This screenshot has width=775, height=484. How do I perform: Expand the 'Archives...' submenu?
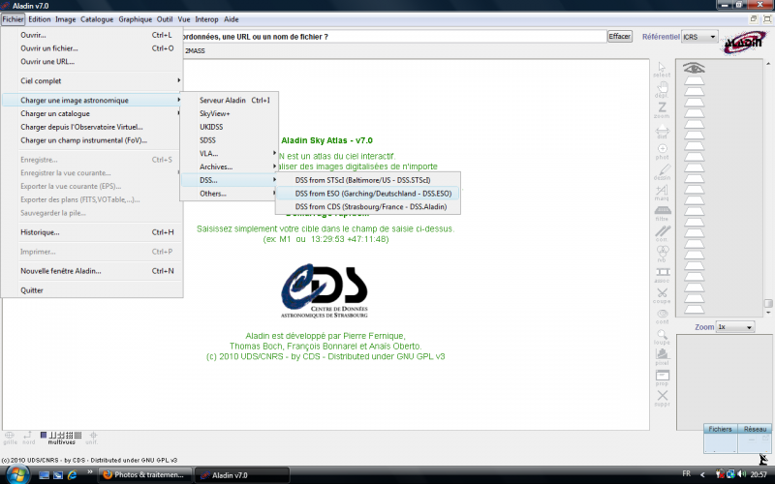230,166
